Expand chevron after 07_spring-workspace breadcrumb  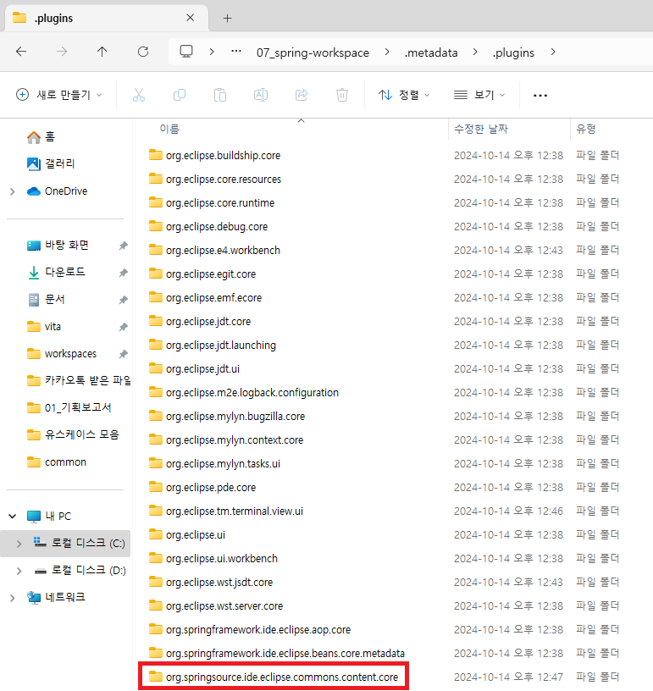(387, 52)
